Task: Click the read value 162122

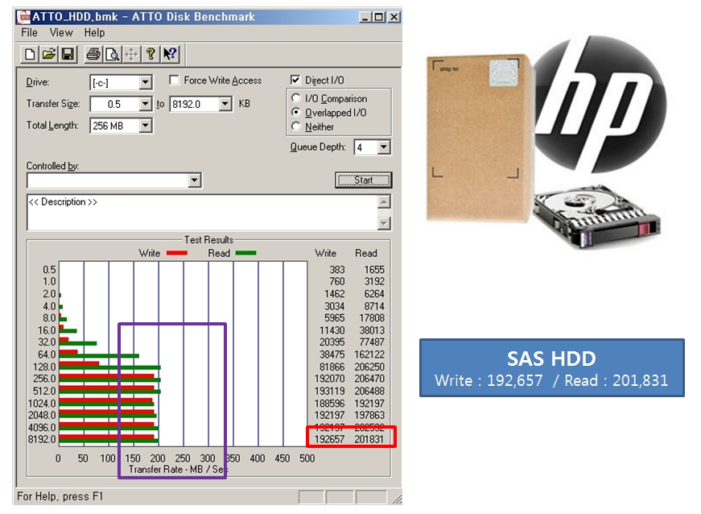Action: click(369, 354)
